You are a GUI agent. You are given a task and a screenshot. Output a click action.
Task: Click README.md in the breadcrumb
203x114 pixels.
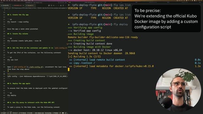tap(7, 8)
